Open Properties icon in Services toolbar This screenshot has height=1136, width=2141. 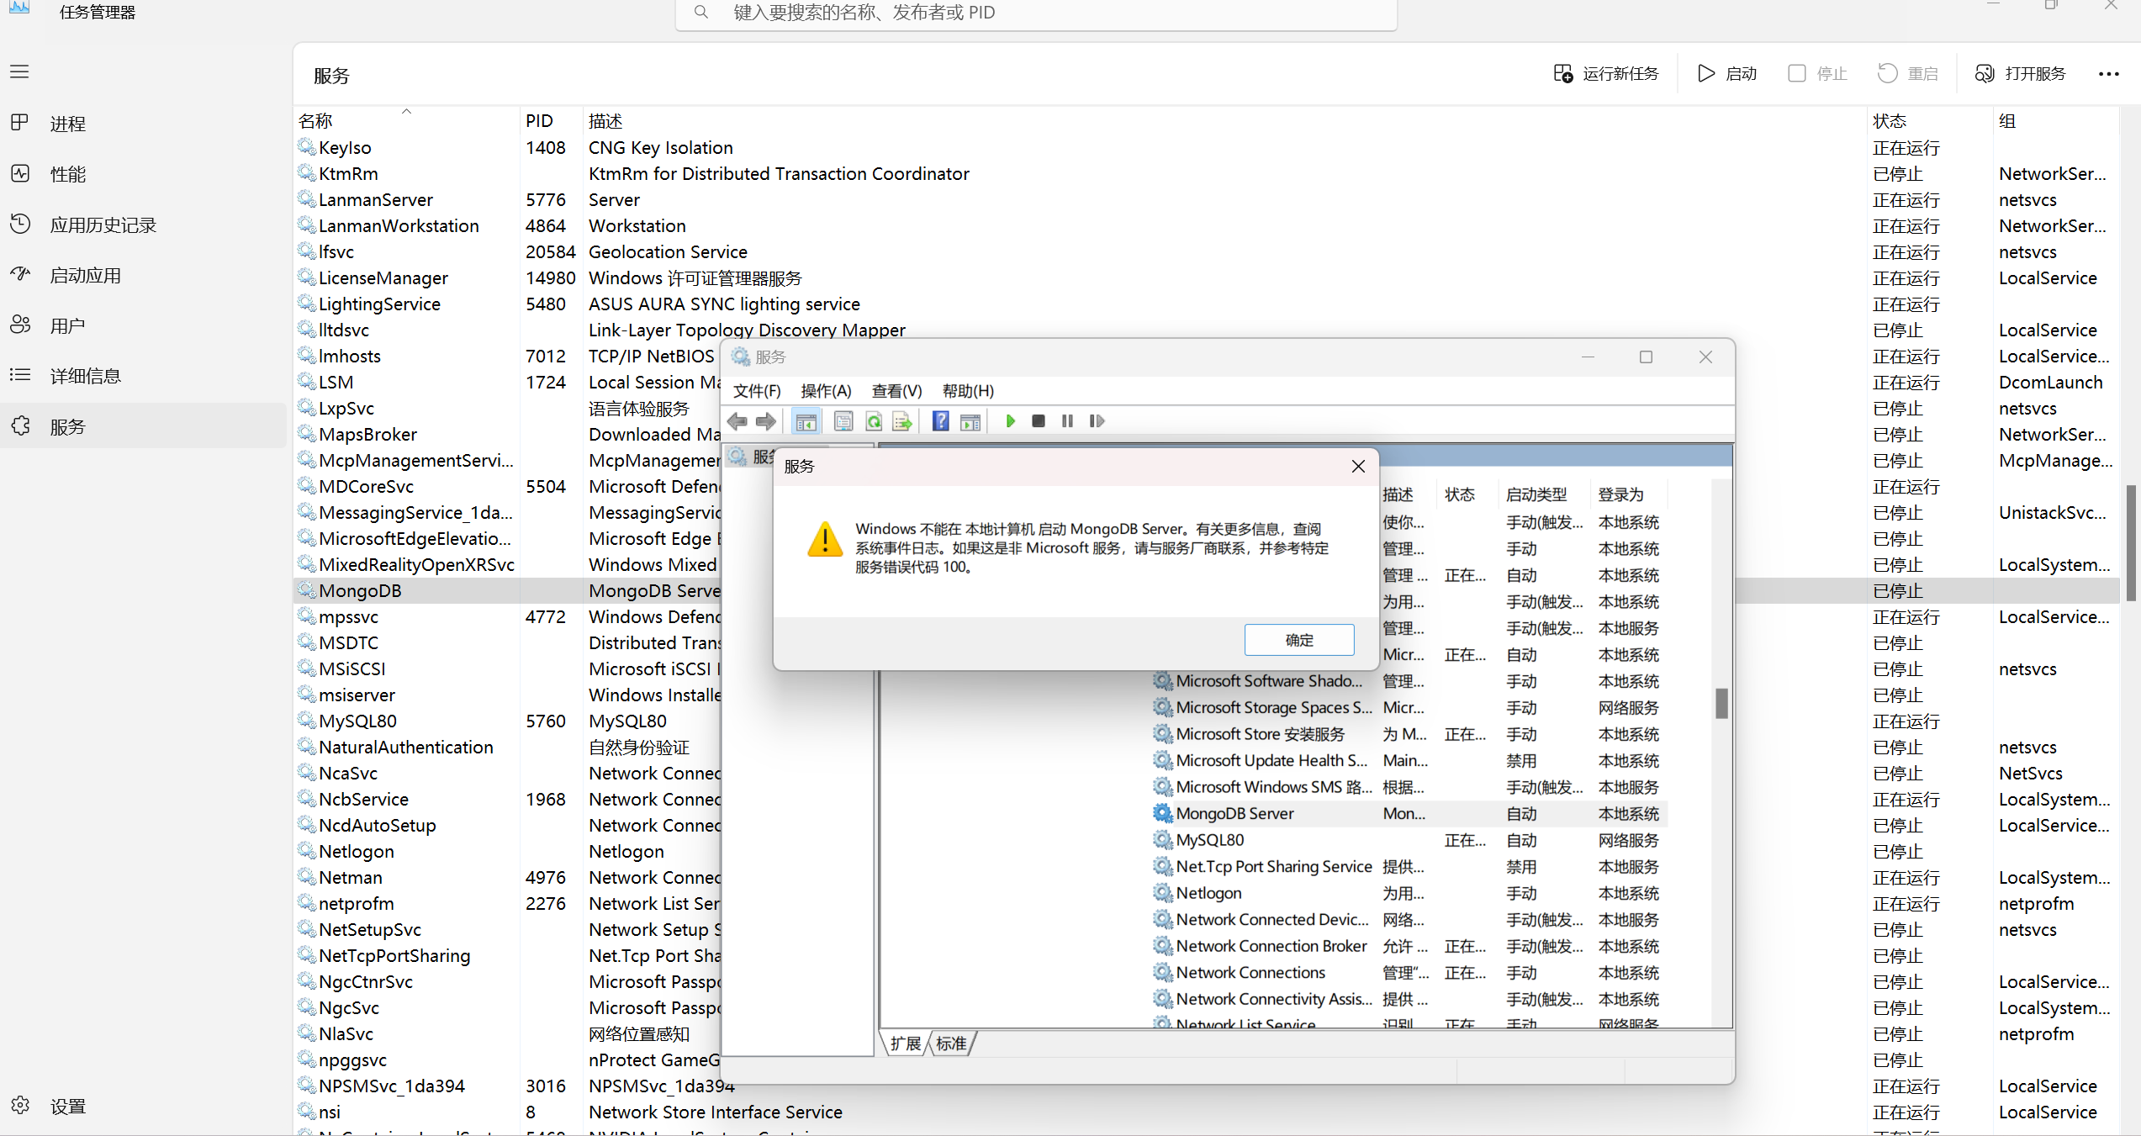843,420
